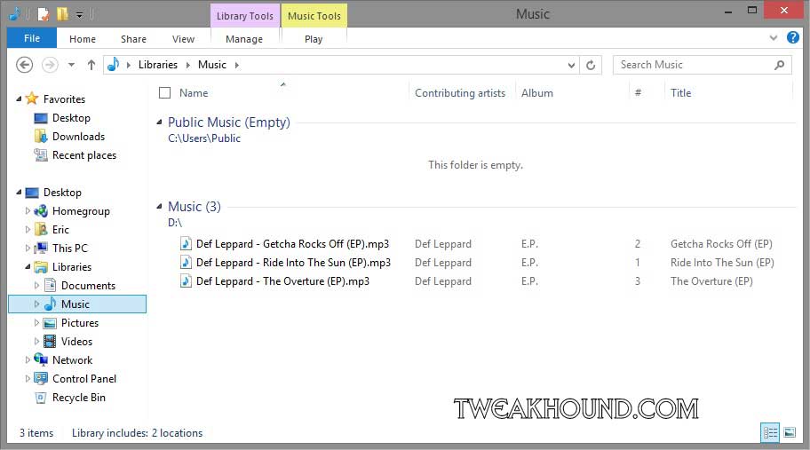Open the Share ribbon tab

point(133,39)
